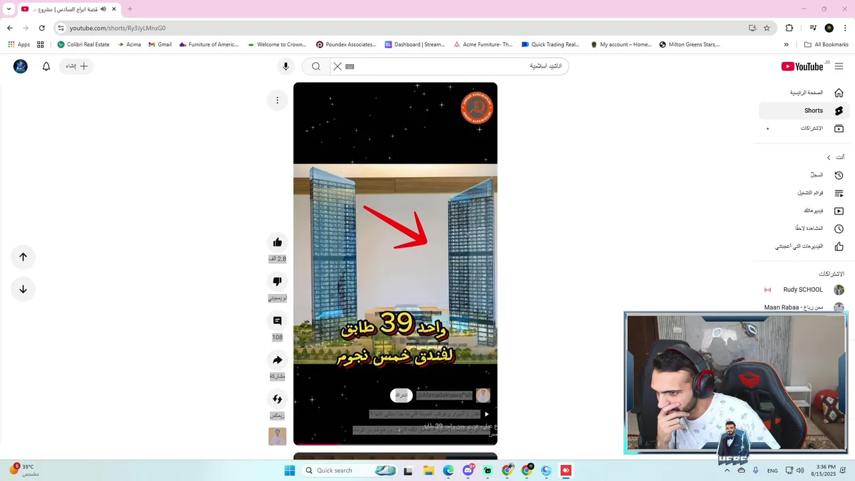
Task: Play the Short using play control
Action: (486, 414)
